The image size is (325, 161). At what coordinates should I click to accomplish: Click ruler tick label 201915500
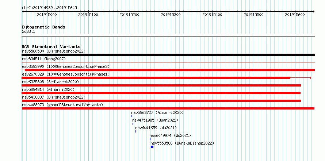coord(253,15)
